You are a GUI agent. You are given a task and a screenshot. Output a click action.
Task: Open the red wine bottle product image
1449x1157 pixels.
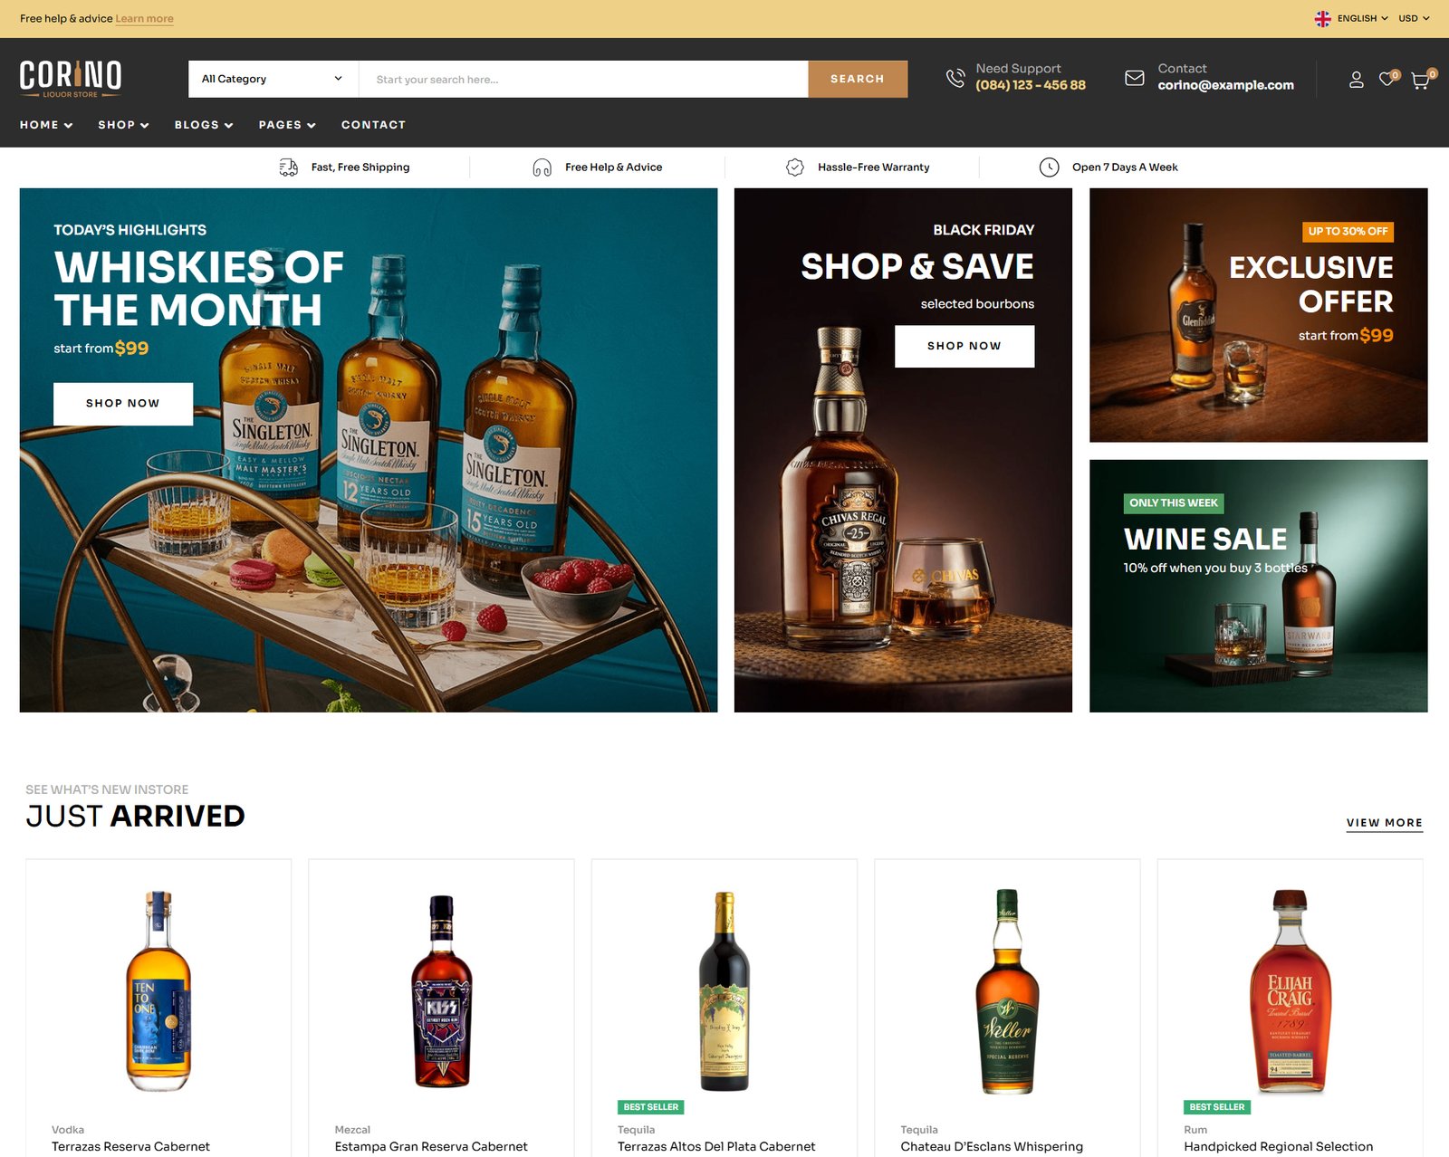pyautogui.click(x=724, y=990)
